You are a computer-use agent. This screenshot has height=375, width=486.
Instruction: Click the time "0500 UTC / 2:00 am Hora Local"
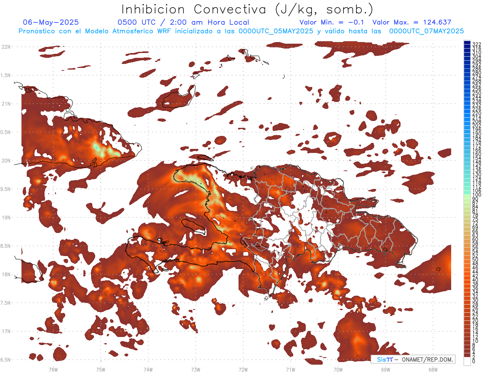pos(183,22)
